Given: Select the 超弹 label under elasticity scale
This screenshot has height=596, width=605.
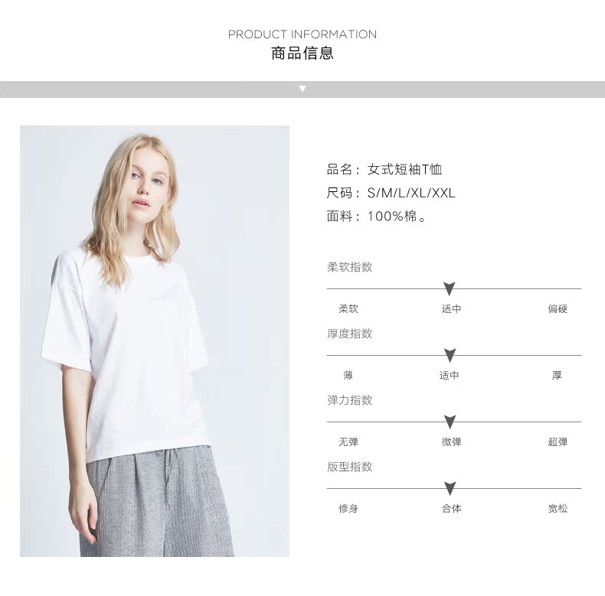Looking at the screenshot, I should [558, 442].
